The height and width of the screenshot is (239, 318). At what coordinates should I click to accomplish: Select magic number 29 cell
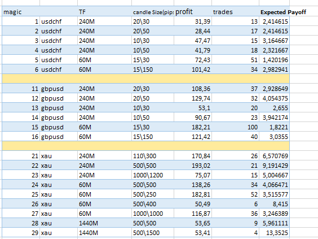[x=21, y=232]
